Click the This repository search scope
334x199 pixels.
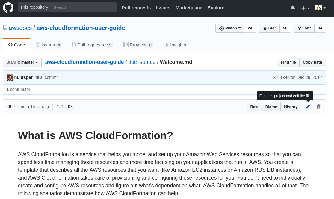34,7
